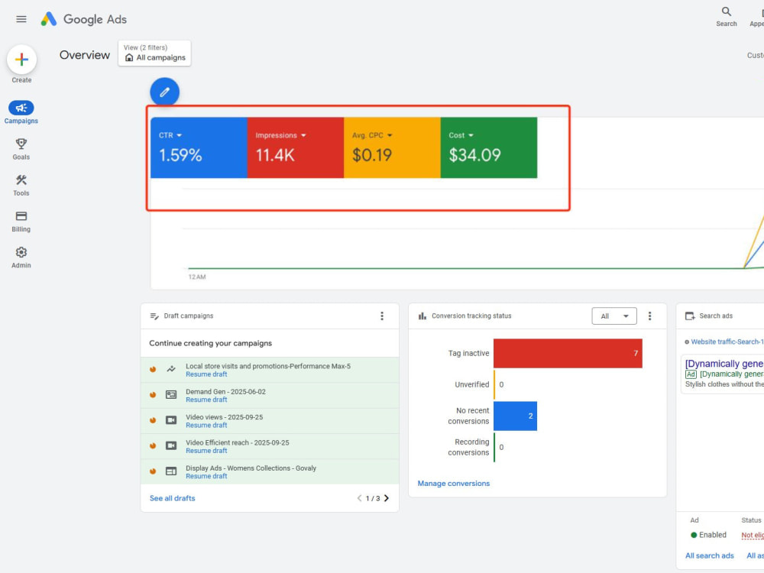Click the 'Recording conversions' status label
This screenshot has height=573, width=764.
coord(468,447)
